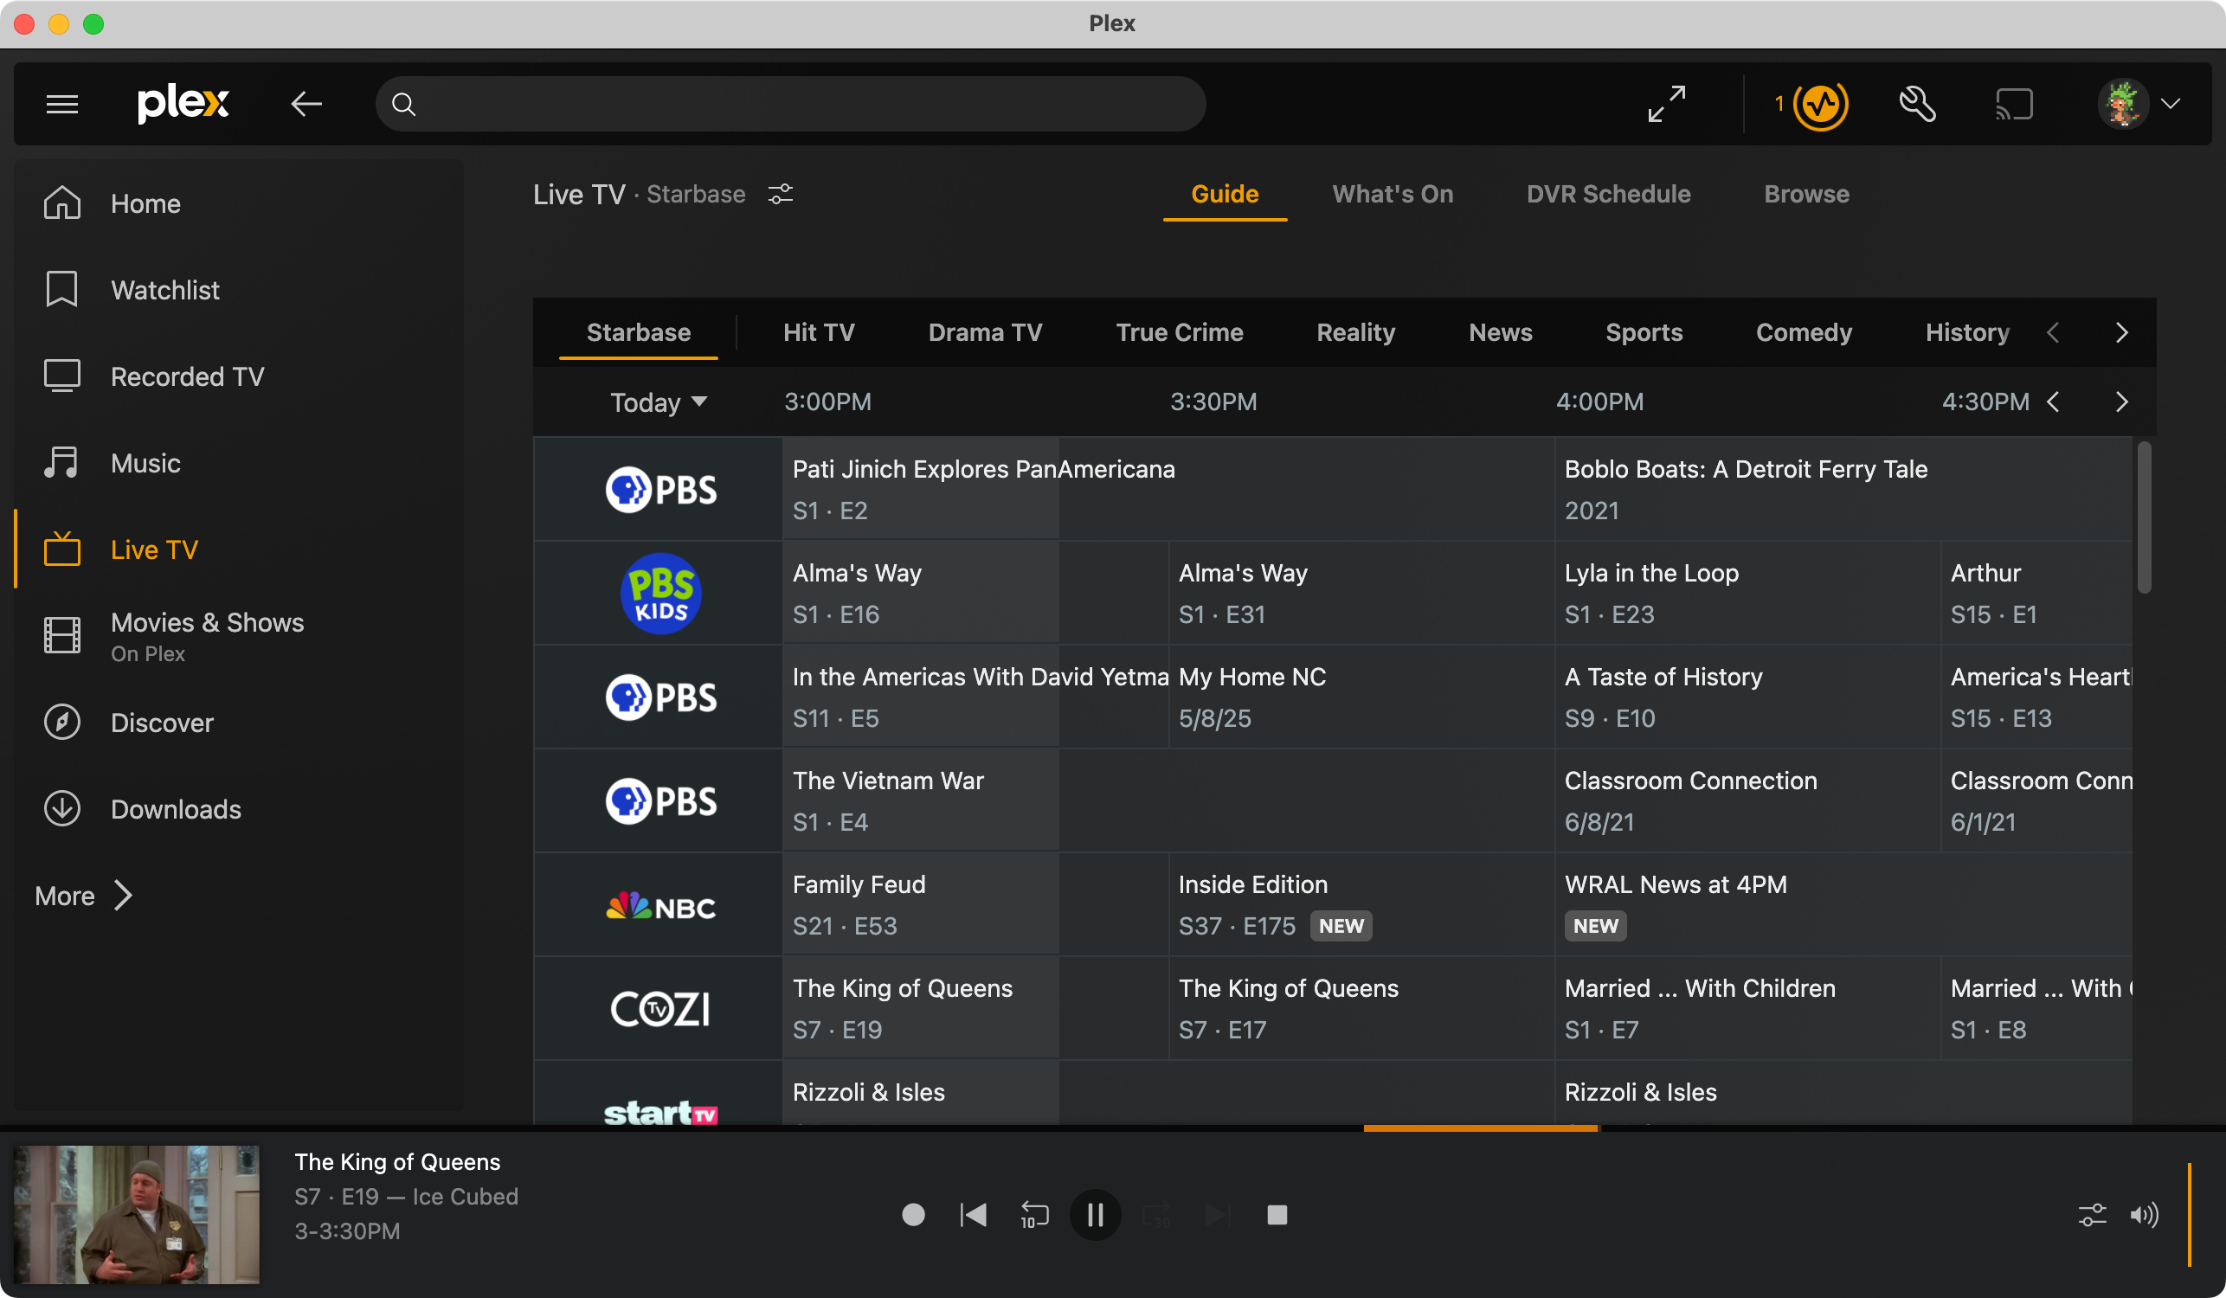Open the Activity indicator icon
This screenshot has width=2226, height=1298.
[x=1821, y=106]
